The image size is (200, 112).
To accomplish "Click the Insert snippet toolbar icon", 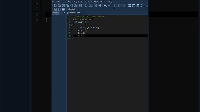I will pos(55,9).
